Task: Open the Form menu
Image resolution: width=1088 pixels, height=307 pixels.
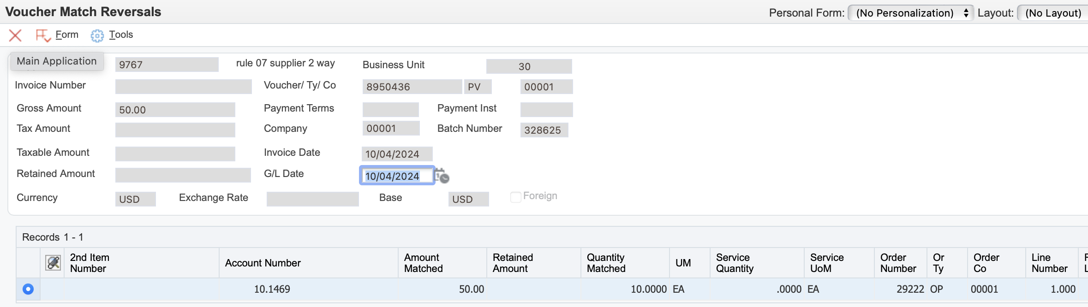Action: tap(67, 35)
